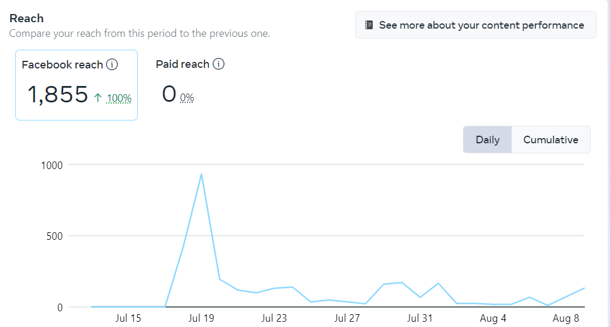This screenshot has width=610, height=327.
Task: Click the Aug 8 date axis label
Action: 565,318
